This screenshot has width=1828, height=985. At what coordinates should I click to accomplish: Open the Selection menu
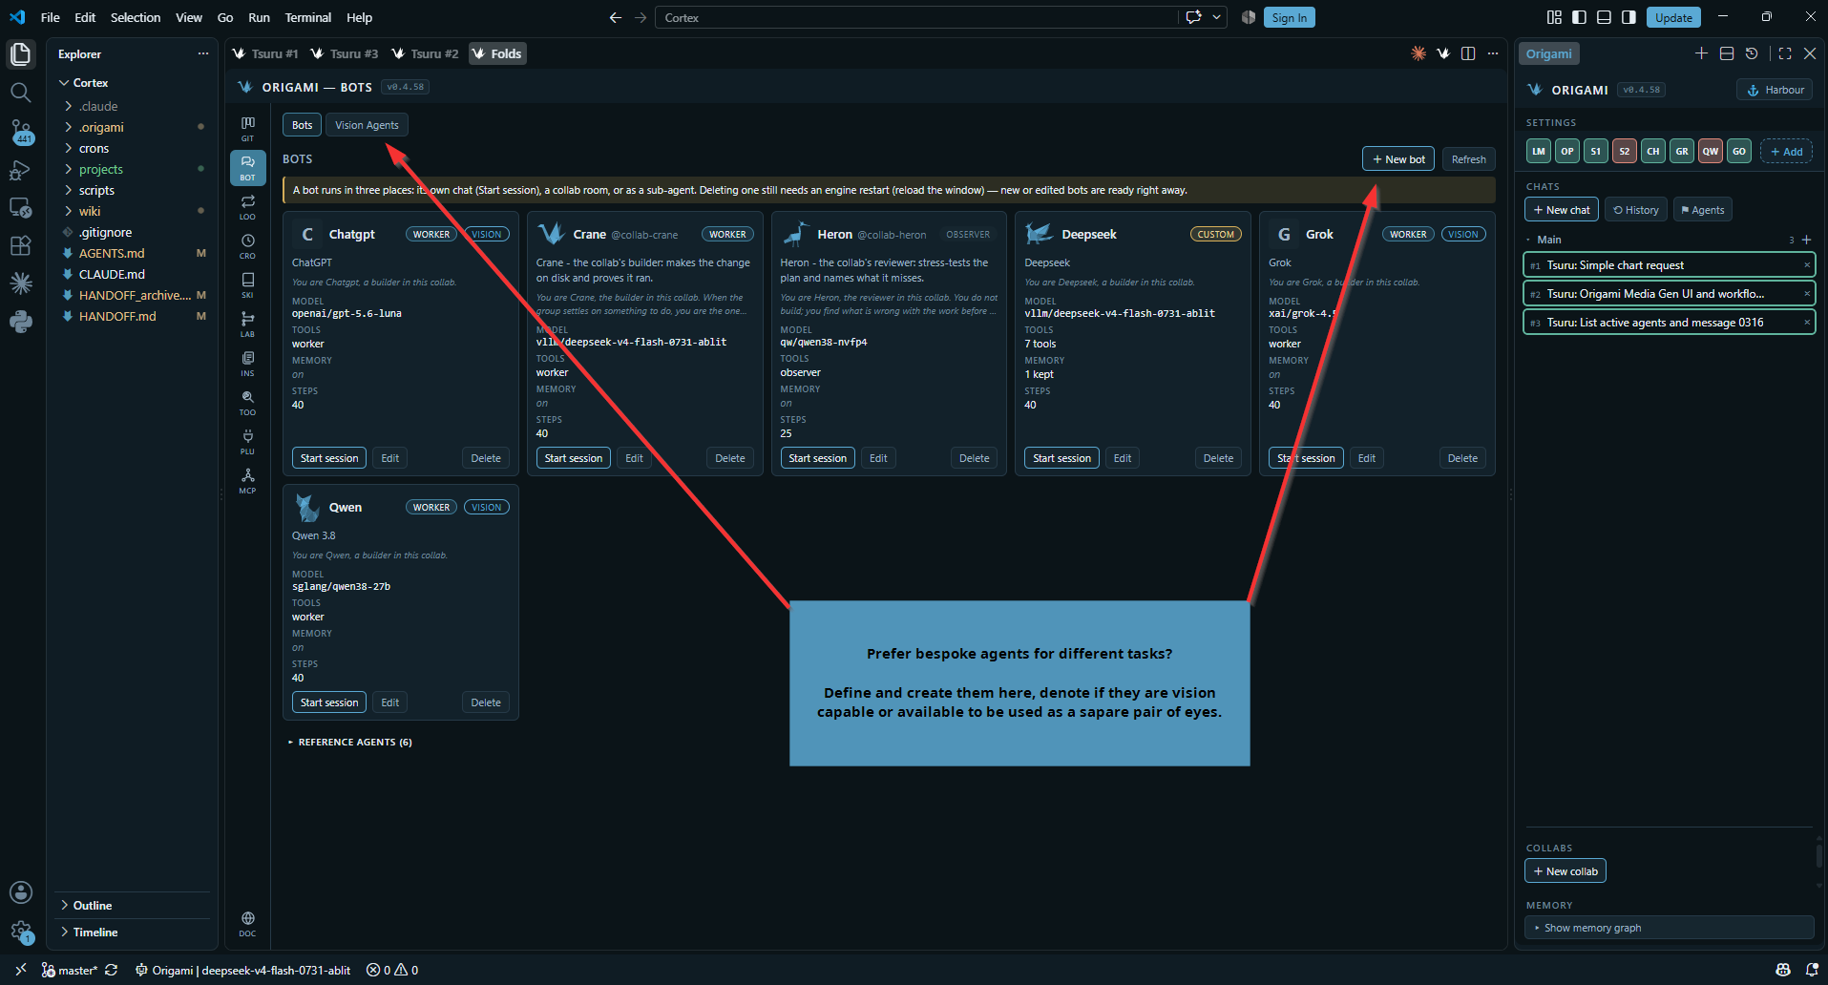136,17
